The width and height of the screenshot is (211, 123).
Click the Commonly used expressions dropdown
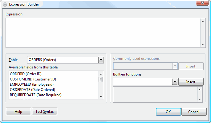point(145,66)
